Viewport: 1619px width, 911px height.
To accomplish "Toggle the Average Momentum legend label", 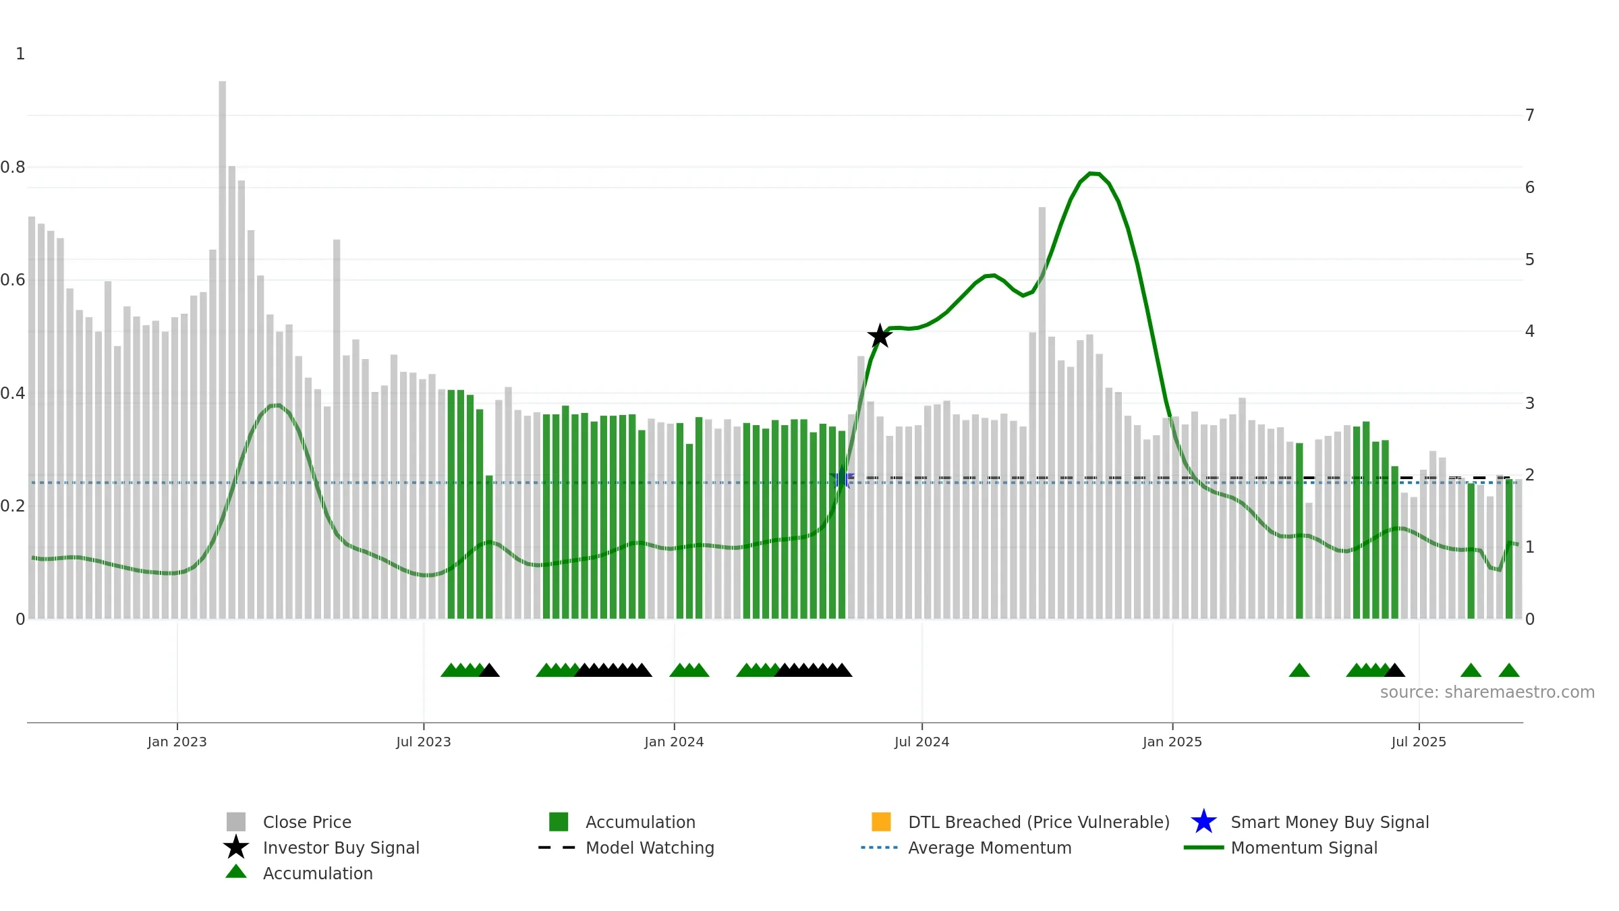I will pyautogui.click(x=990, y=848).
